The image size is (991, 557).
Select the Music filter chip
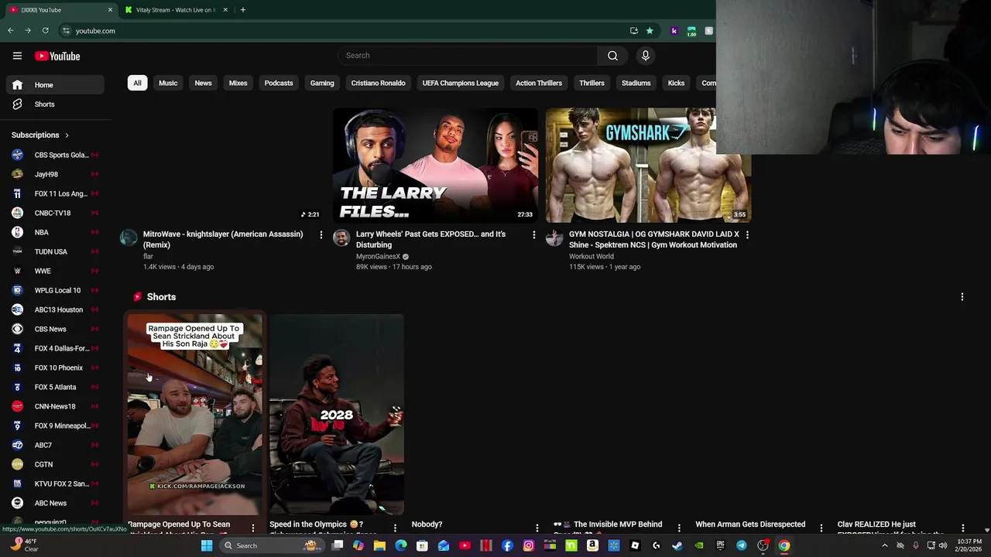168,83
